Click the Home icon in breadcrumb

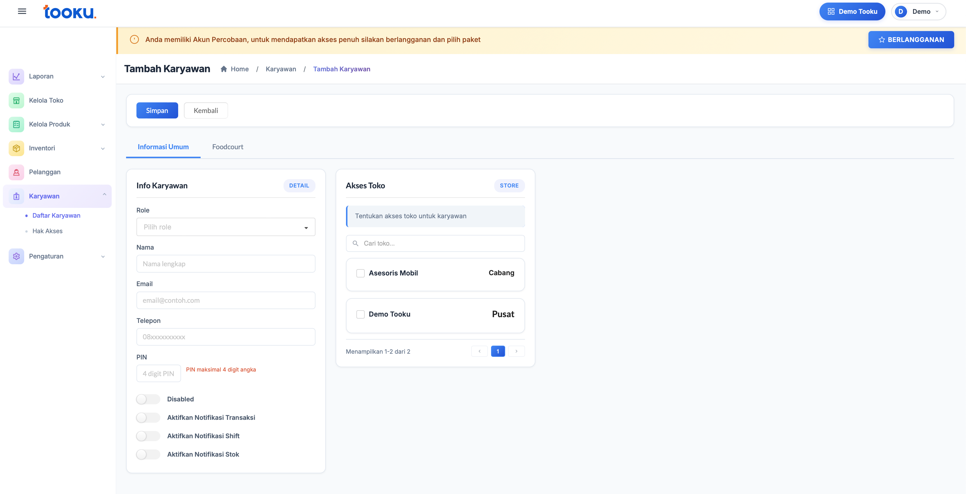pyautogui.click(x=223, y=69)
